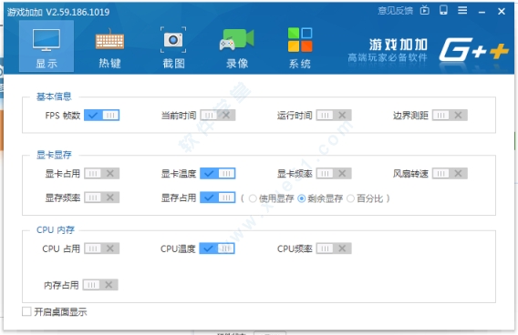
Task: Close the 游戏加加 window
Action: pos(502,12)
